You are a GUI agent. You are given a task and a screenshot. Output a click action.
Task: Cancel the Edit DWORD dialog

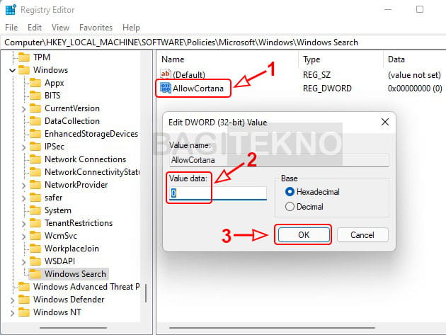(x=362, y=235)
